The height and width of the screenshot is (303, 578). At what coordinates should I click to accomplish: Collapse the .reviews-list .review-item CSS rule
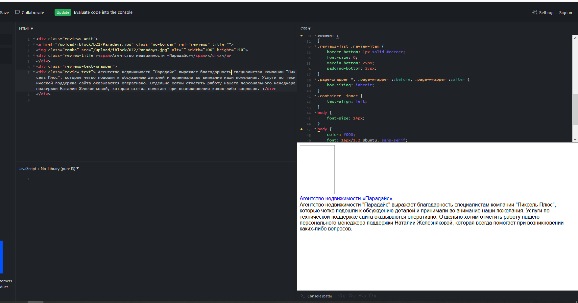(x=315, y=46)
